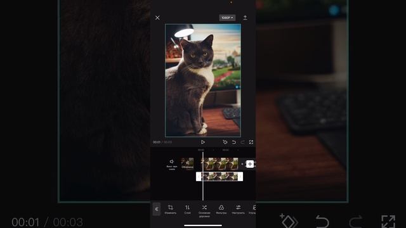Viewport: 406px width, 228px height.
Task: Click the left trim handle of overlay clip
Action: point(199,177)
